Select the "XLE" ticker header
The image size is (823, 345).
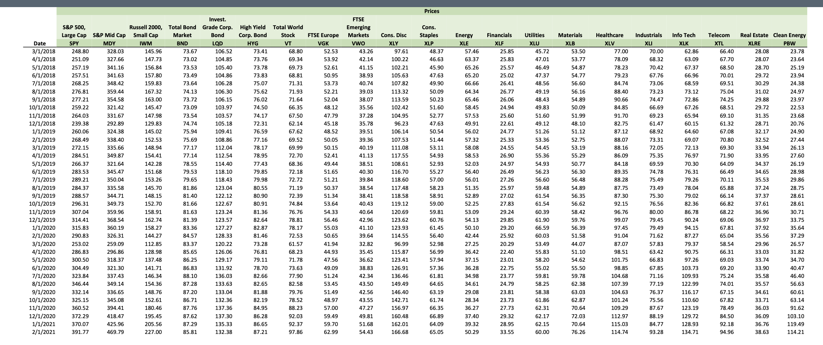(x=464, y=43)
